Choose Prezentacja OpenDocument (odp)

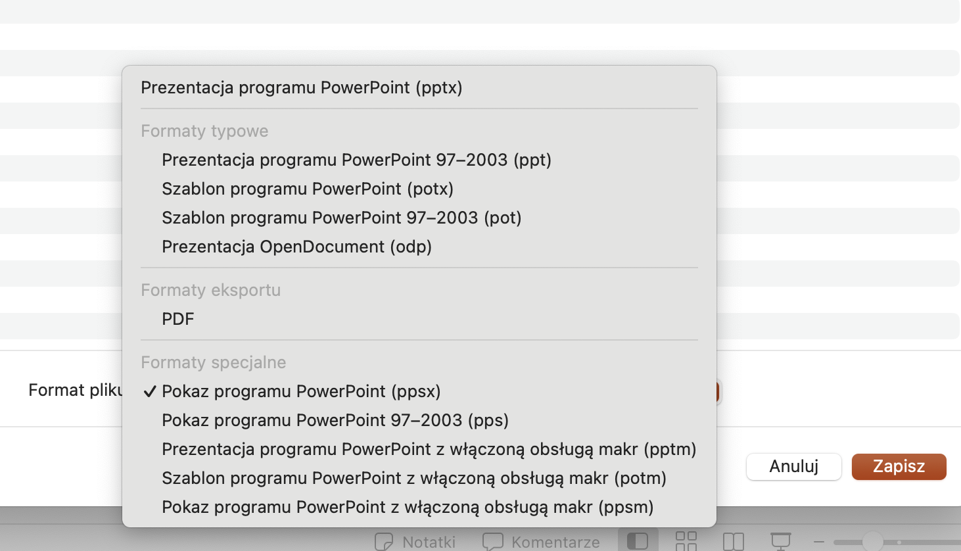coord(296,247)
